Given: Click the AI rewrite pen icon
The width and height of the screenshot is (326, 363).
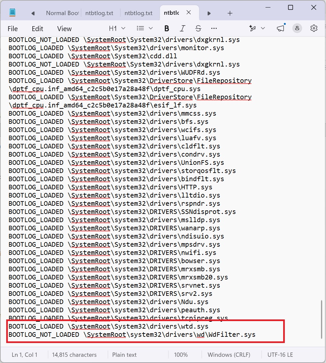Looking at the screenshot, I should click(x=252, y=28).
